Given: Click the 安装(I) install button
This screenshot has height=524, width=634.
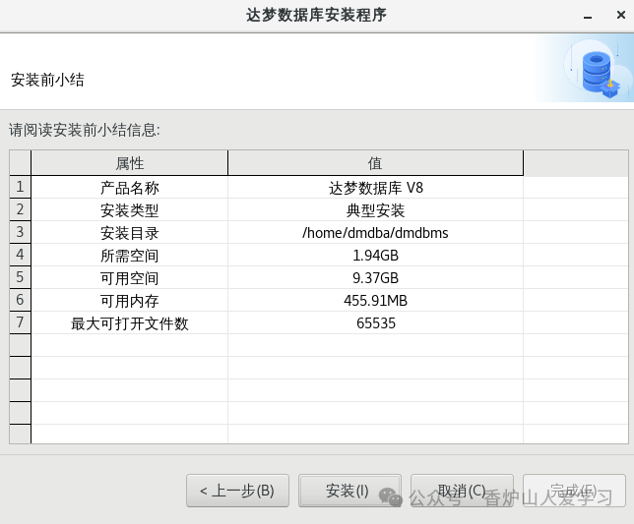Looking at the screenshot, I should click(349, 491).
